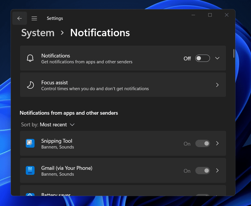251x206 pixels.
Task: Turn on the main Notifications toggle
Action: (203, 58)
